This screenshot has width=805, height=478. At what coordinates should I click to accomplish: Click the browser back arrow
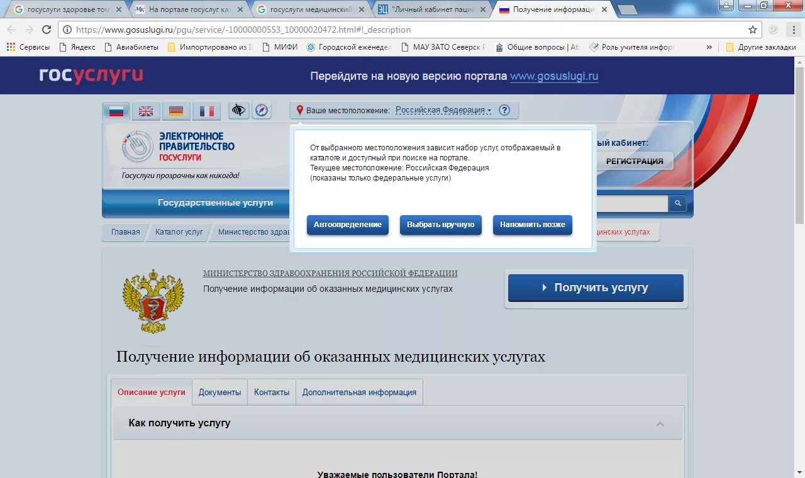(11, 30)
